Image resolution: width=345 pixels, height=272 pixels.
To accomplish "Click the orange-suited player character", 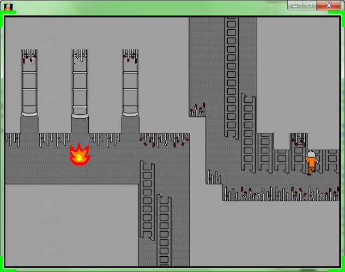I will click(x=311, y=163).
